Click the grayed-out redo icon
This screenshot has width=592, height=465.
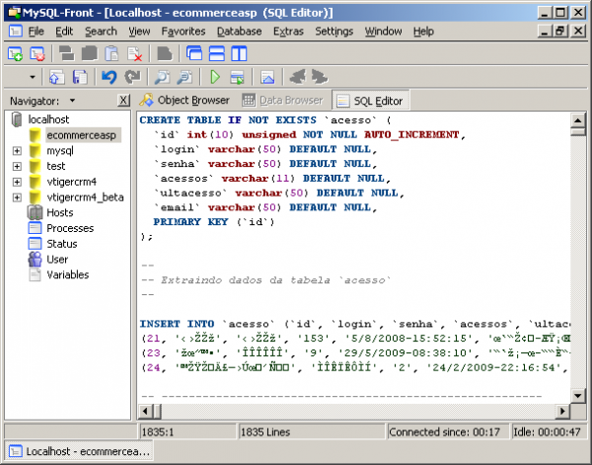tap(132, 77)
